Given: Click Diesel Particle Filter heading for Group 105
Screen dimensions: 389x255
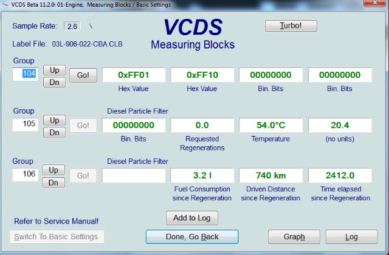Looking at the screenshot, I should click(137, 111).
